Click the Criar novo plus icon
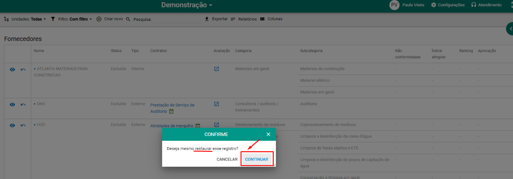This screenshot has height=179, width=513. [99, 19]
